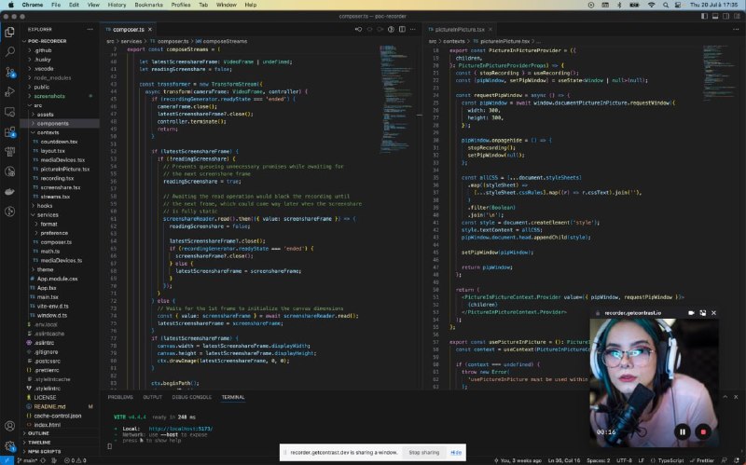Click the main branch indicator in the status bar
Image resolution: width=746 pixels, height=465 pixels.
tap(28, 460)
